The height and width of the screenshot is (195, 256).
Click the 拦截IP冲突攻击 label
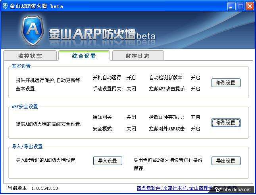pos(167,117)
